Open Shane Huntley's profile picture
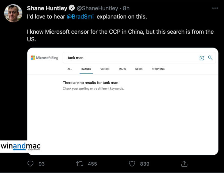This screenshot has width=224, height=173. (x=13, y=13)
